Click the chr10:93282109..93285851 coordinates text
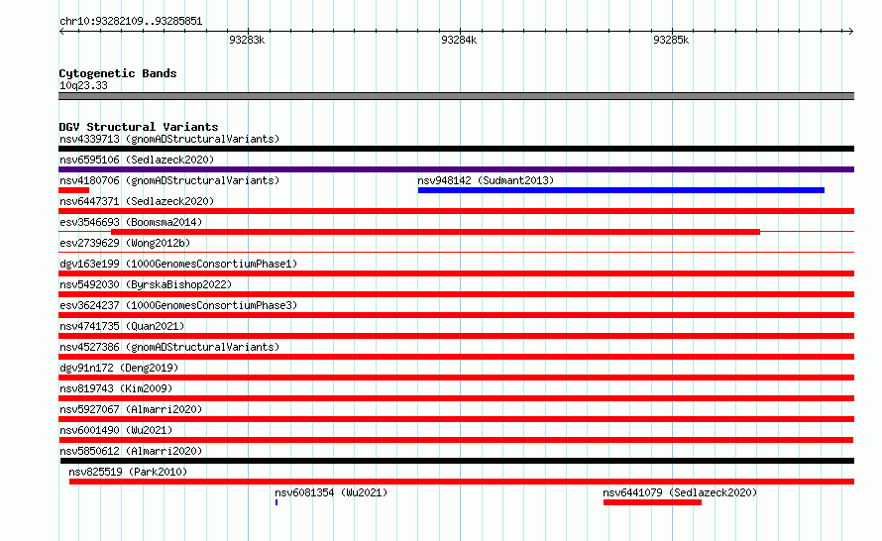882x541 pixels. pyautogui.click(x=131, y=21)
